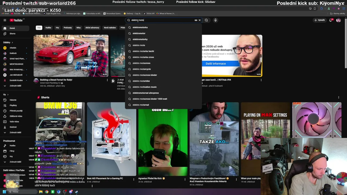Choose suggestion elektromotorka
Viewport: 347px width, 195px height.
point(163,27)
